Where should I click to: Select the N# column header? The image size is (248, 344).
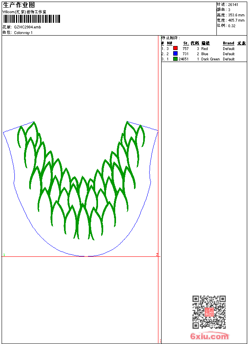tap(170, 43)
